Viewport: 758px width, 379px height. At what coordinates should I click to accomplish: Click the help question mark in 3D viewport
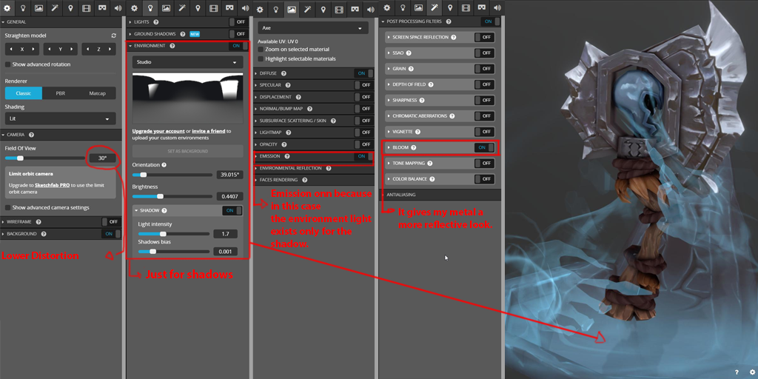point(737,372)
